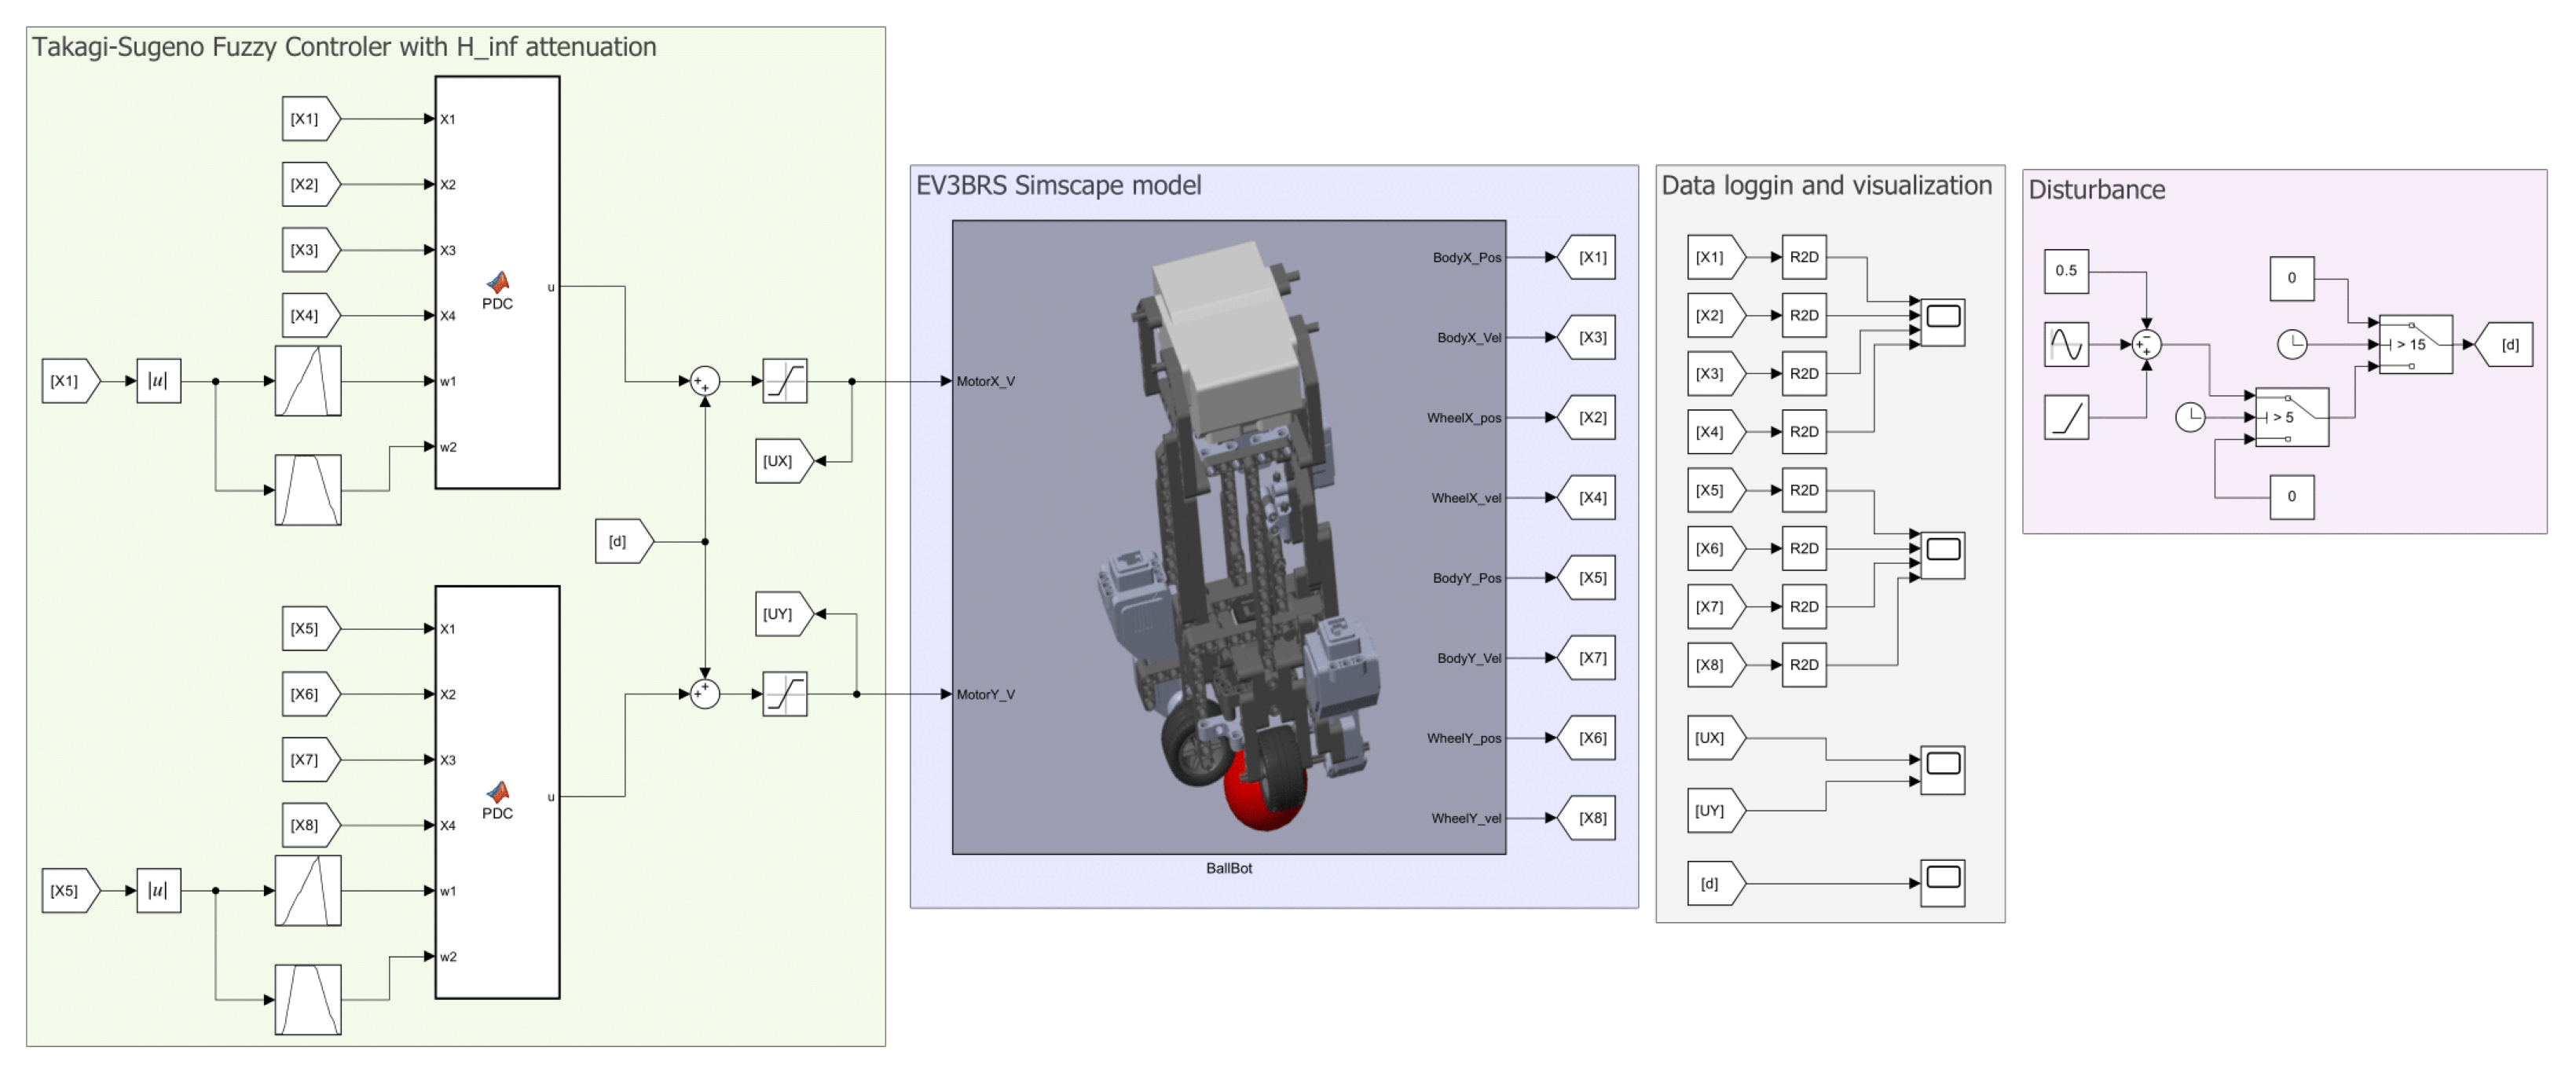This screenshot has height=1073, width=2576.
Task: Open the BallBot Simscape subsystem image
Action: coord(1228,537)
